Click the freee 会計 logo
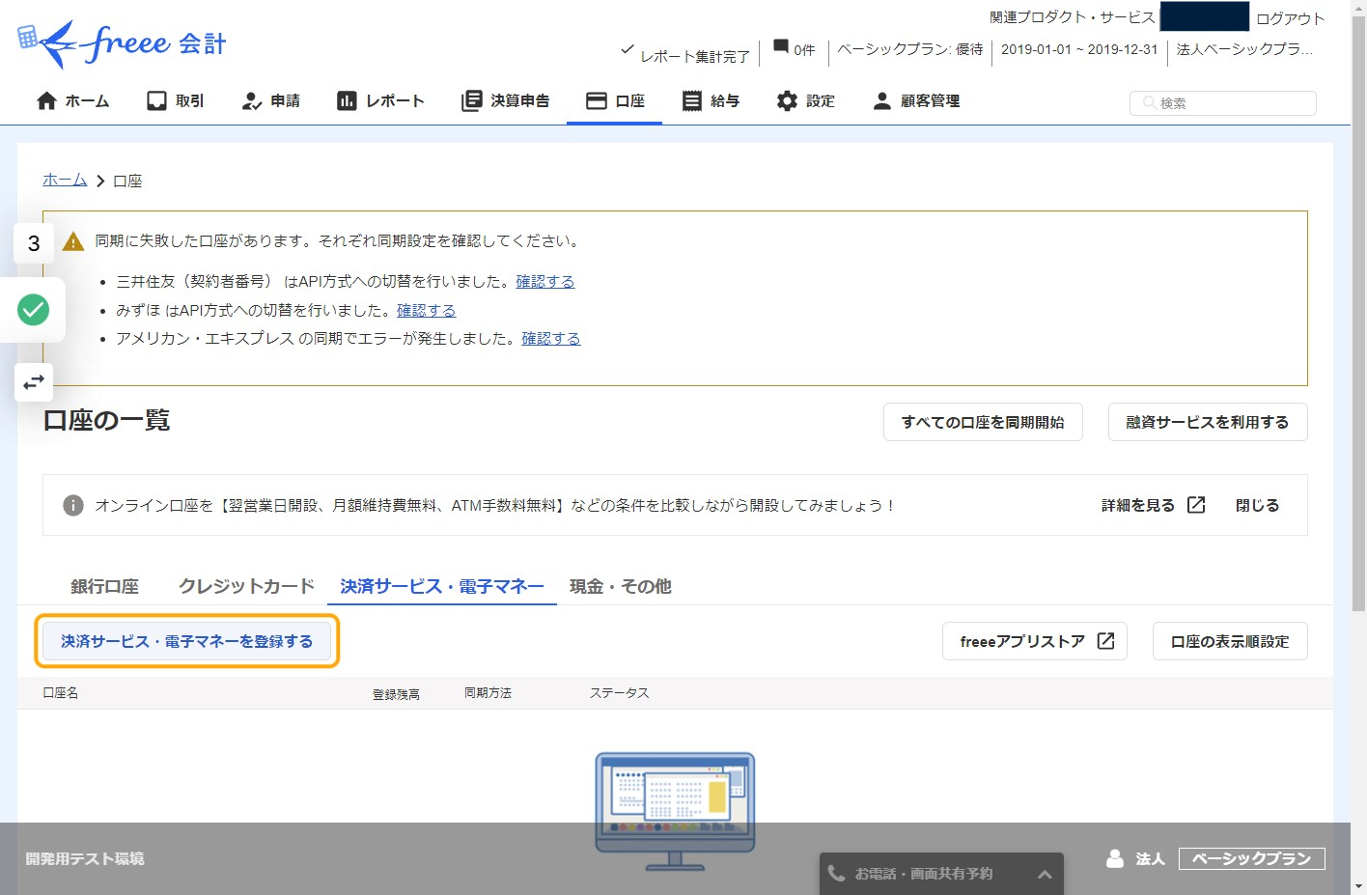The width and height of the screenshot is (1367, 895). 122,44
